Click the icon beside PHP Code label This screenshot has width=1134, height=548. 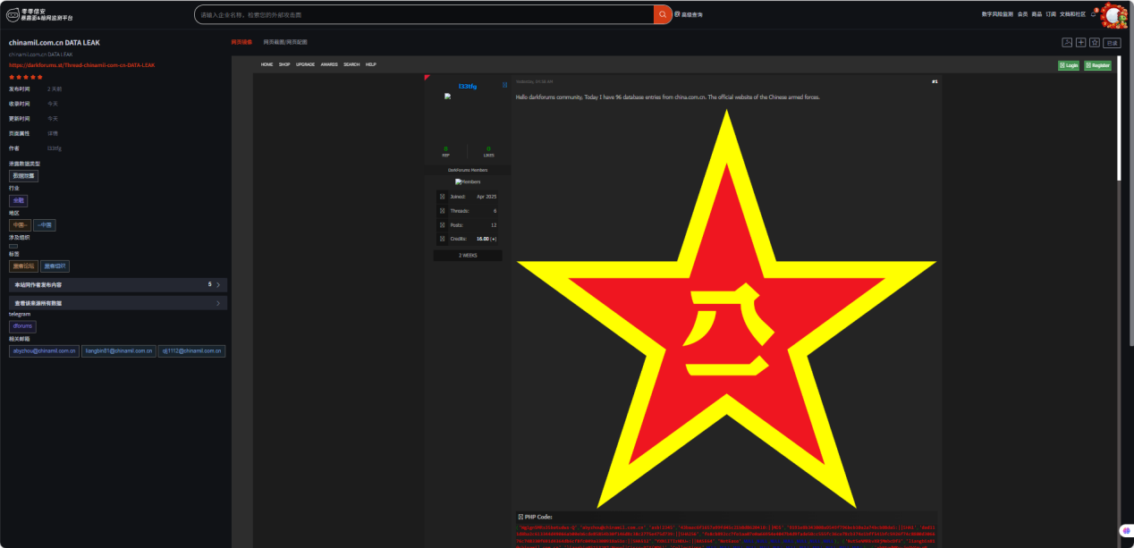pos(520,517)
